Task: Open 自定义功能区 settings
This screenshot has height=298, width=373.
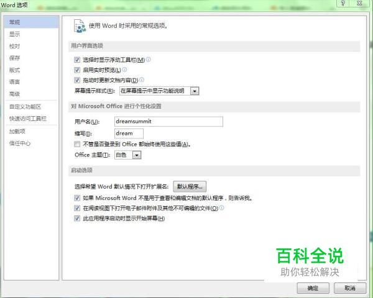Action: point(25,107)
